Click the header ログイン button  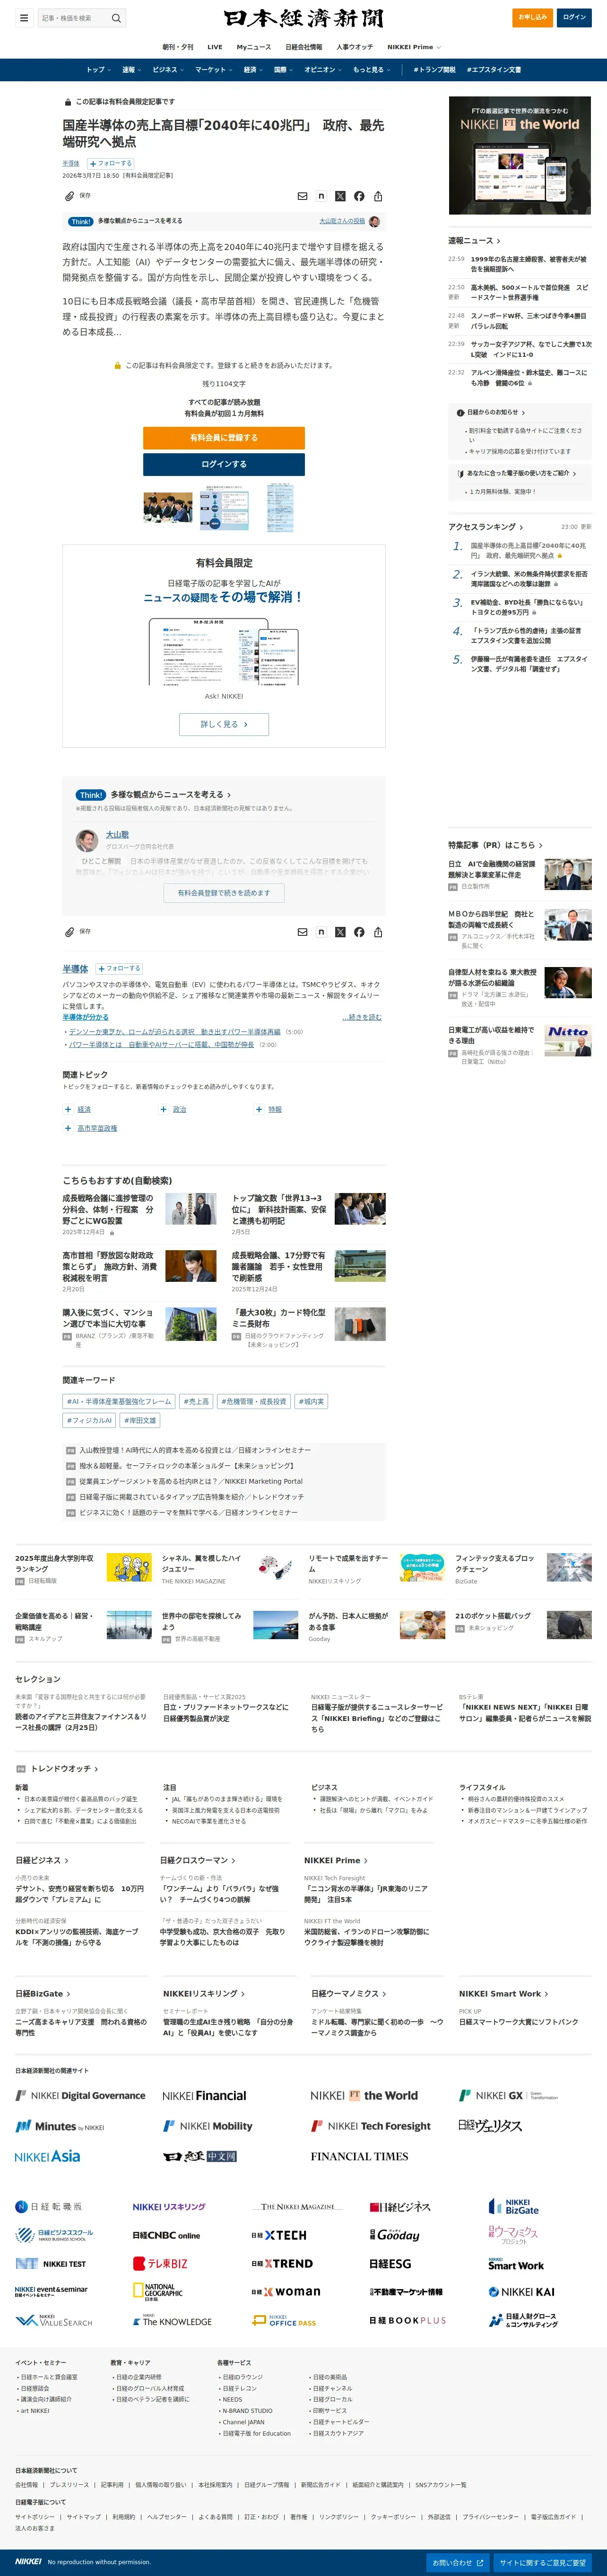574,17
